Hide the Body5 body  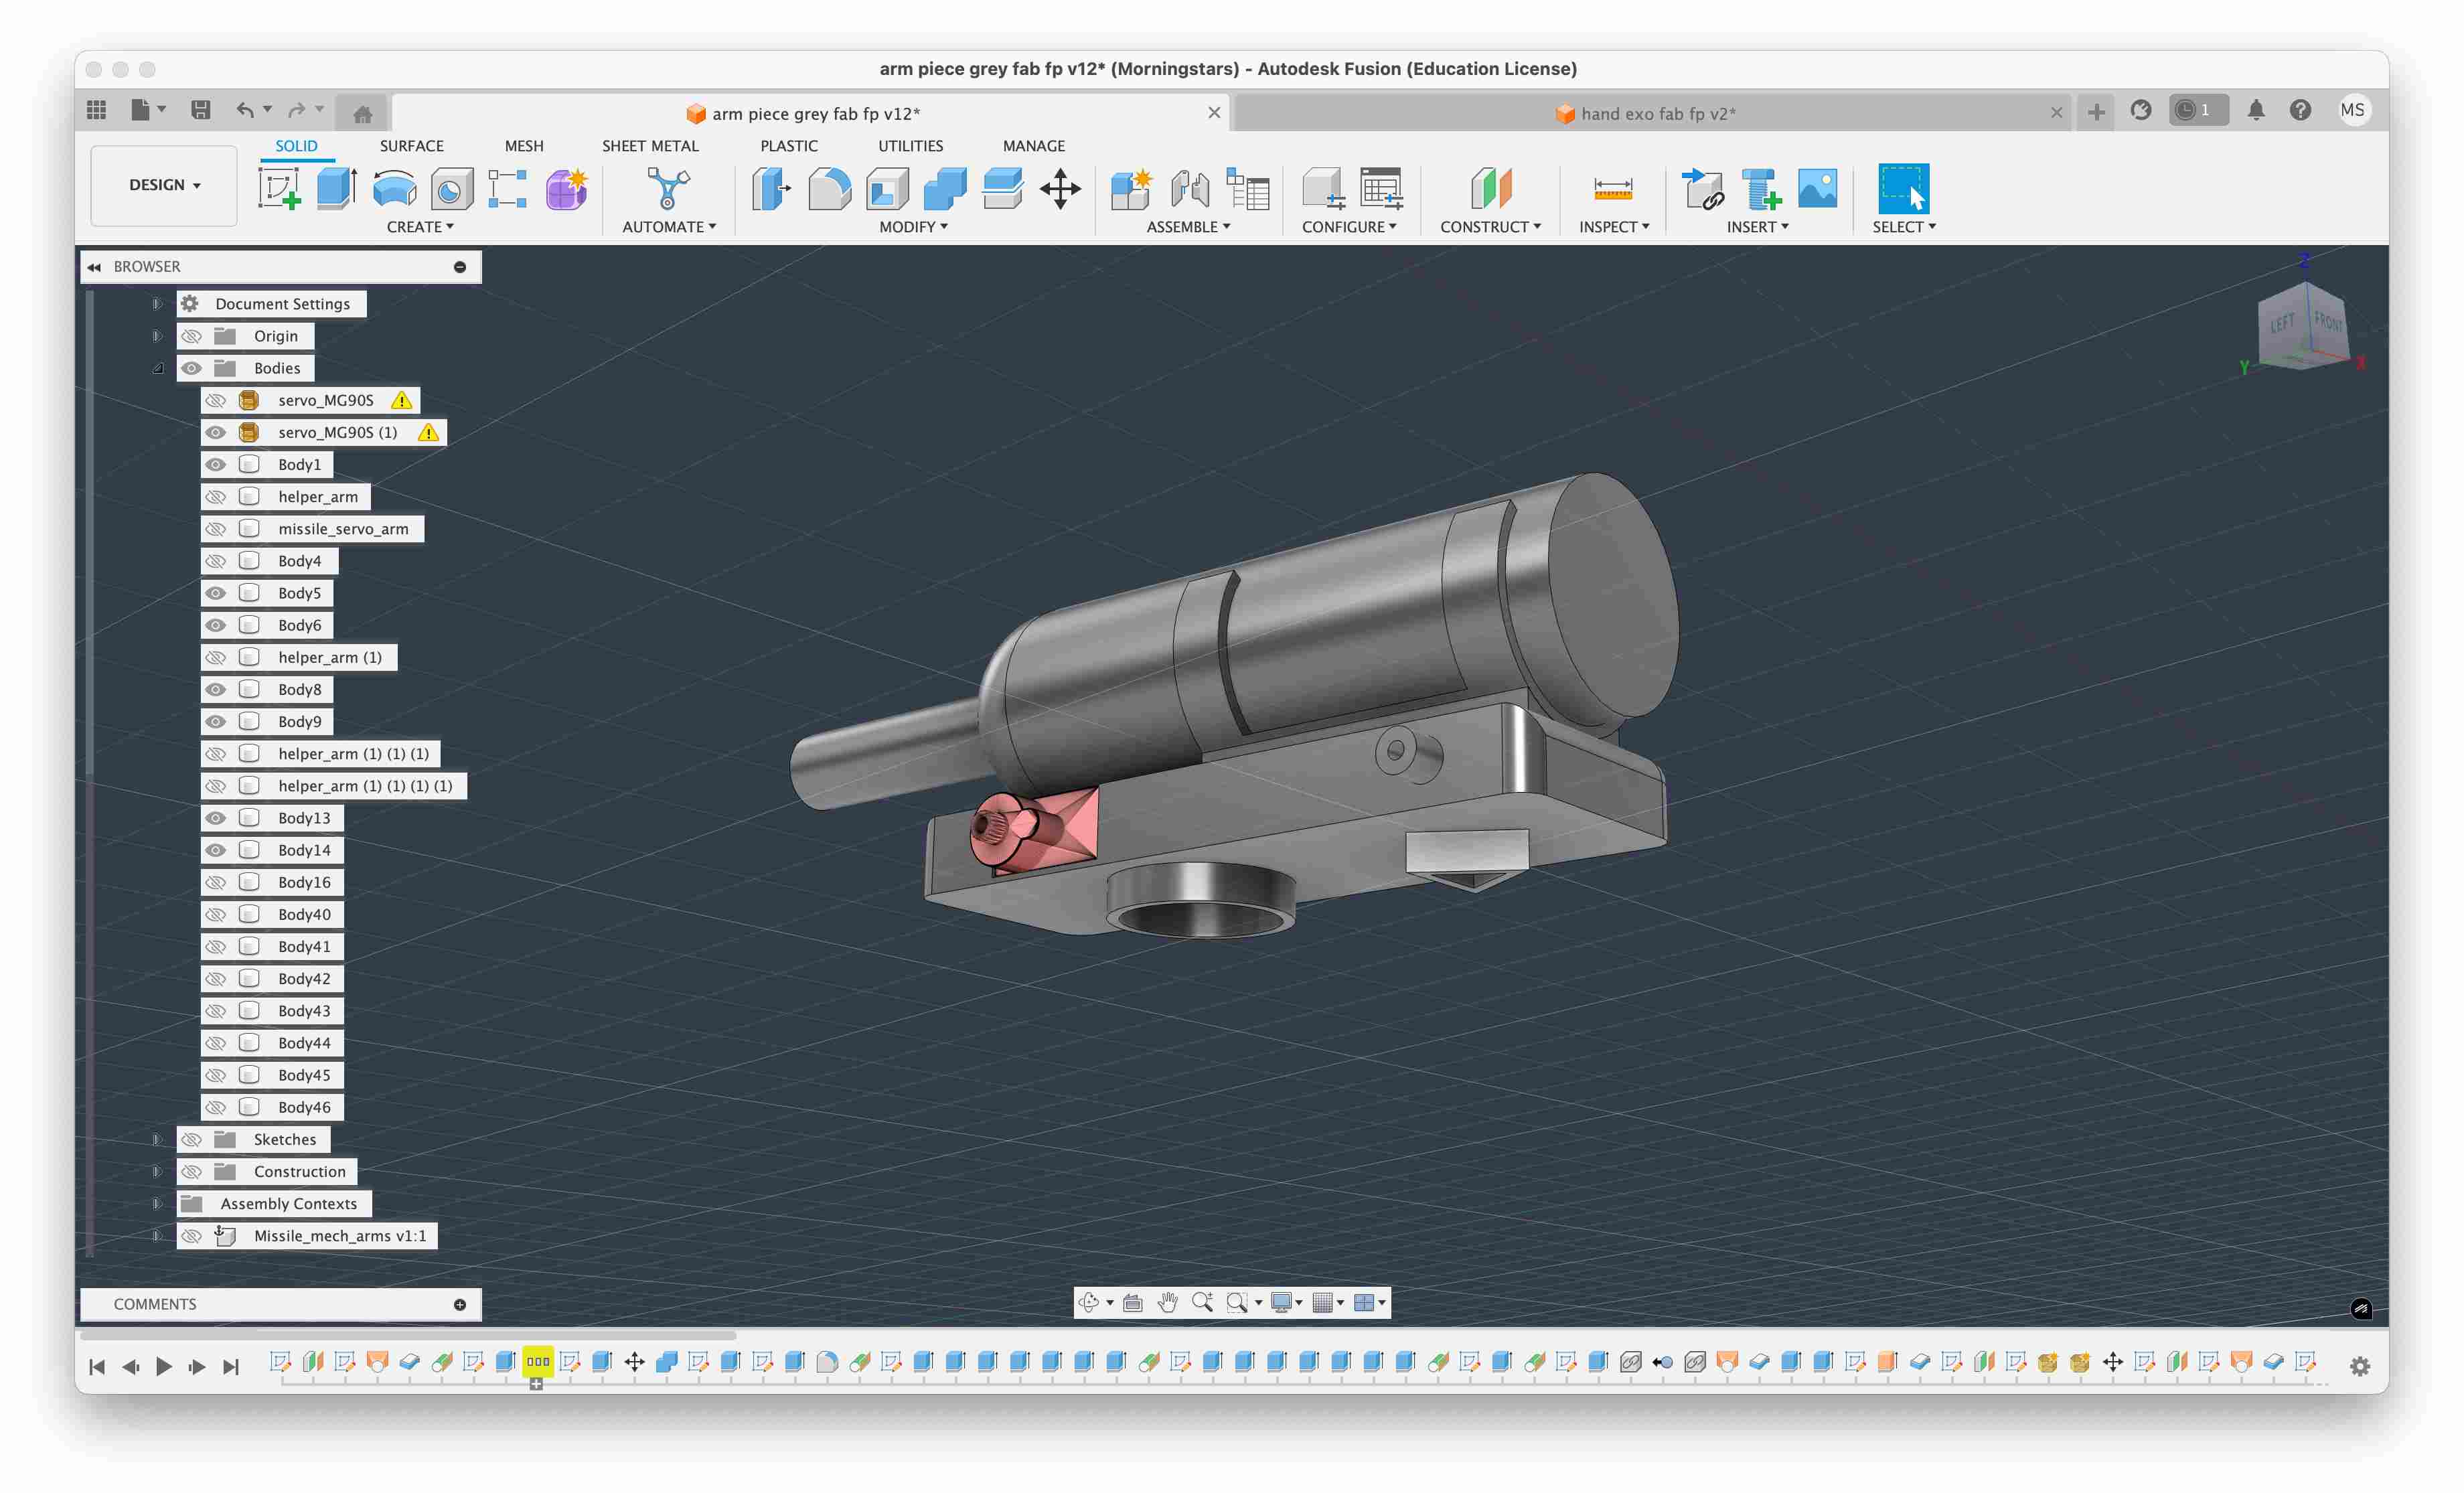pos(215,593)
